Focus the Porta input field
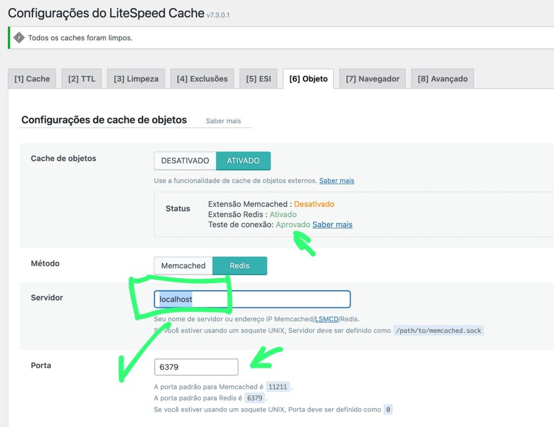Screen dimensions: 554x427 tap(196, 367)
